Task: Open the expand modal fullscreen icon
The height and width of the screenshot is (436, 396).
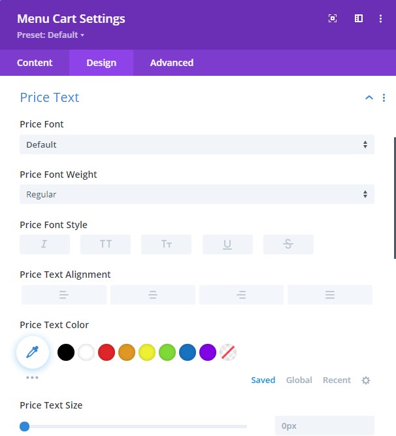Action: (333, 18)
